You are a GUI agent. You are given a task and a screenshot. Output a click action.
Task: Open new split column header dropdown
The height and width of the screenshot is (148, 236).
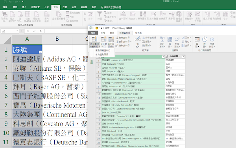(x=183, y=57)
